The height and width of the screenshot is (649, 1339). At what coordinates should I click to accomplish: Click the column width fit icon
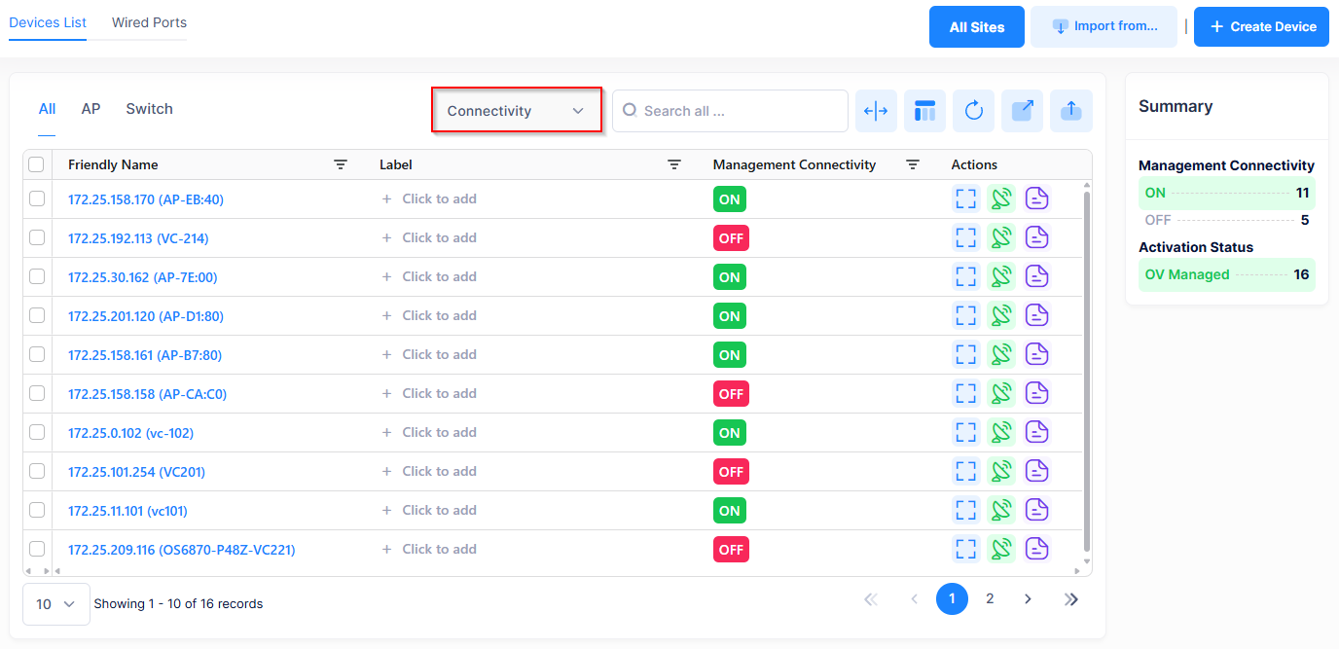876,111
